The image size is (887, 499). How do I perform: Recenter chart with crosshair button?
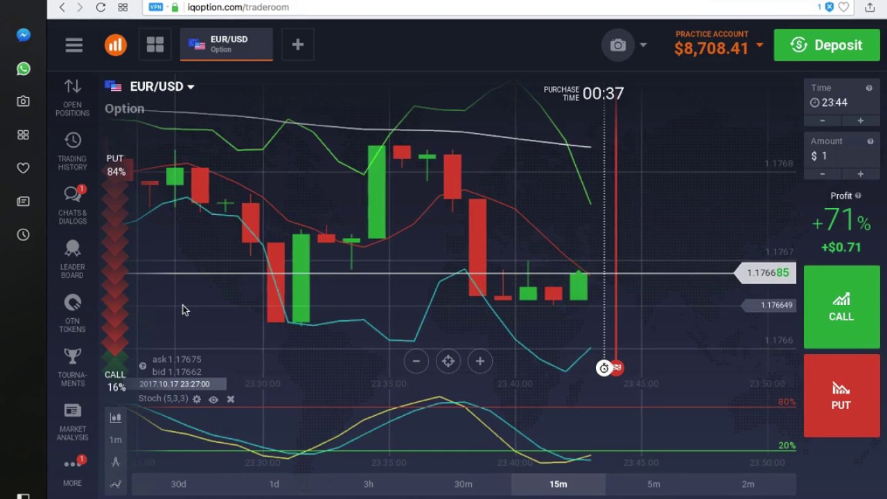[448, 361]
